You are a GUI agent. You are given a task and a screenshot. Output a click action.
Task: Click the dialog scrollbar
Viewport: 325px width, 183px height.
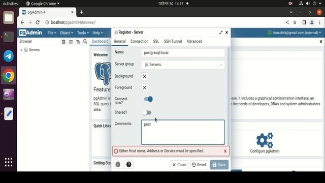(x=229, y=96)
